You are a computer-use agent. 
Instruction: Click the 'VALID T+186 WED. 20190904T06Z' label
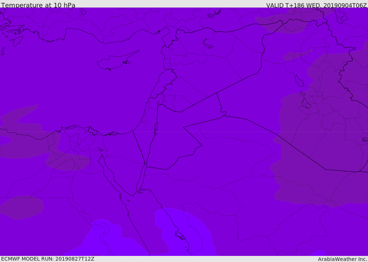[316, 5]
